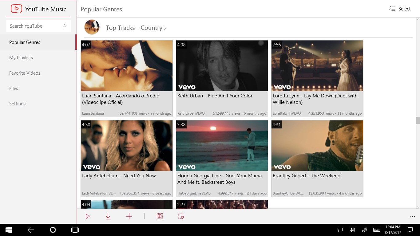Screen dimensions: 420x236
Task: Click the Country genre avatar image
Action: click(92, 27)
